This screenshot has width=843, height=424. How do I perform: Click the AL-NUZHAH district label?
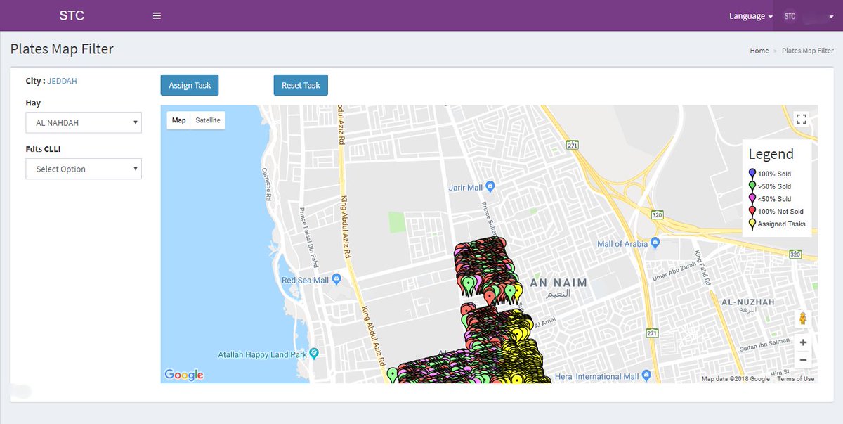pyautogui.click(x=748, y=302)
